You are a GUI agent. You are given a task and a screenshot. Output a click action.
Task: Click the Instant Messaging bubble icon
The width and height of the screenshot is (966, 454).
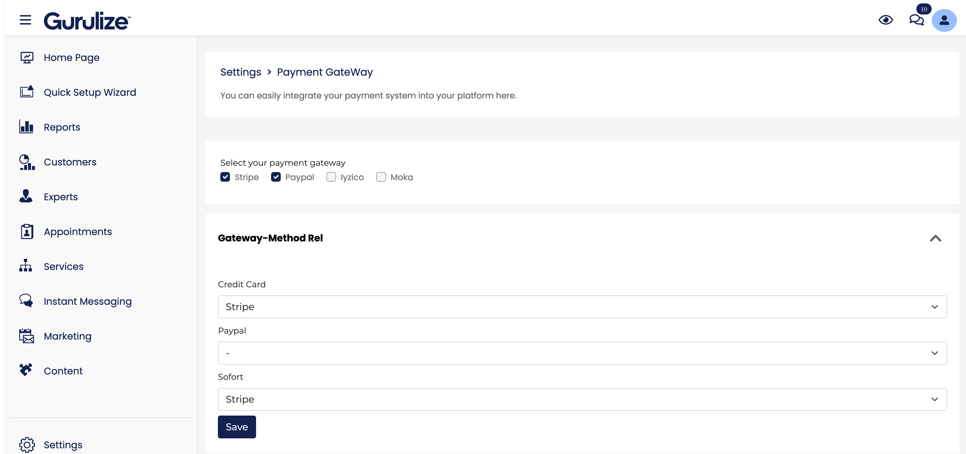26,301
